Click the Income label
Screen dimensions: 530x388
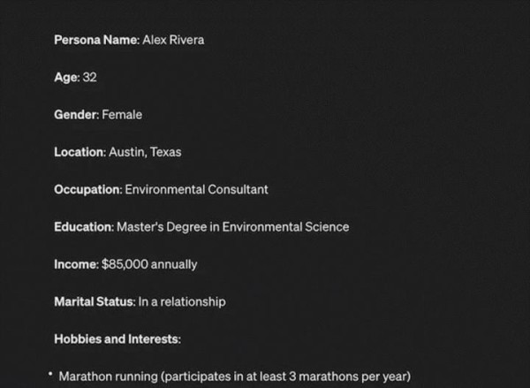(x=76, y=264)
